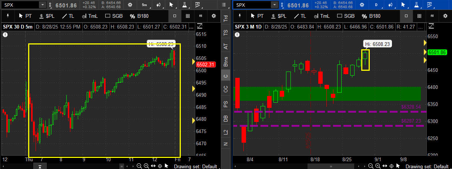The height and width of the screenshot is (169, 452).
Task: Toggle single-set view square on right toolbar
Action: (406, 16)
